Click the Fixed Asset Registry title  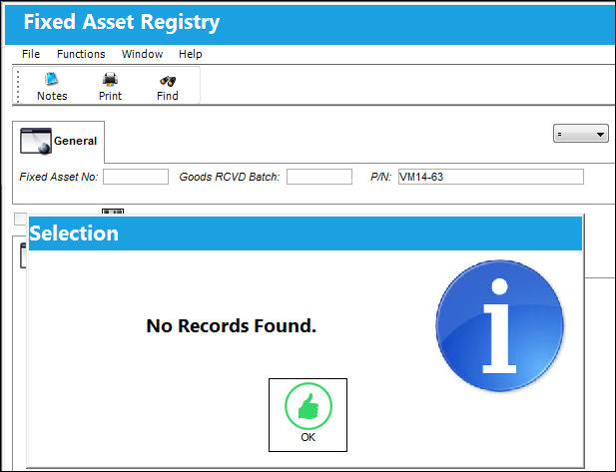click(122, 22)
